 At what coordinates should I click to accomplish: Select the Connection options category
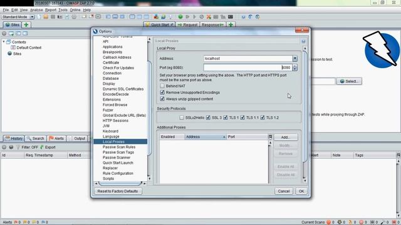pyautogui.click(x=112, y=73)
